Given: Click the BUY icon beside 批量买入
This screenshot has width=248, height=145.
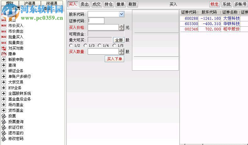Looking at the screenshot, I should click(x=4, y=37).
